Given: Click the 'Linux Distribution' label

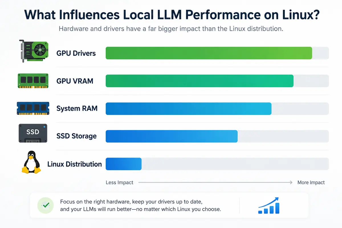Looking at the screenshot, I should (x=75, y=164).
